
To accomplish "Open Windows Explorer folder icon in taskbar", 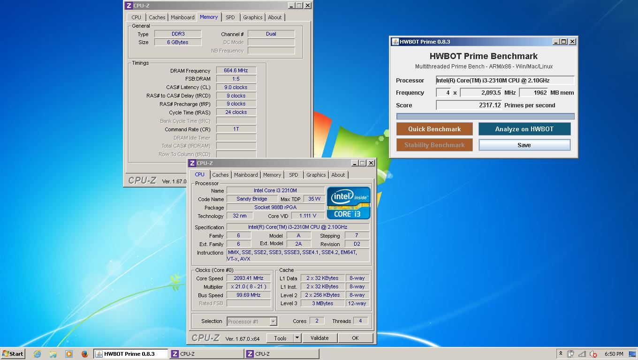I will coord(53,354).
